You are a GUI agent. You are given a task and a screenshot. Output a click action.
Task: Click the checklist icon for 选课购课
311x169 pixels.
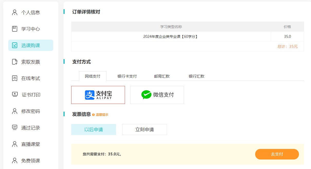coord(14,45)
